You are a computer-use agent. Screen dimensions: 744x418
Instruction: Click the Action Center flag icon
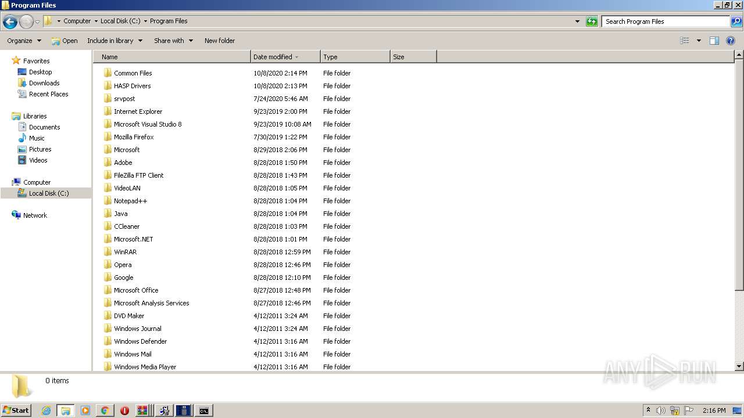point(689,410)
